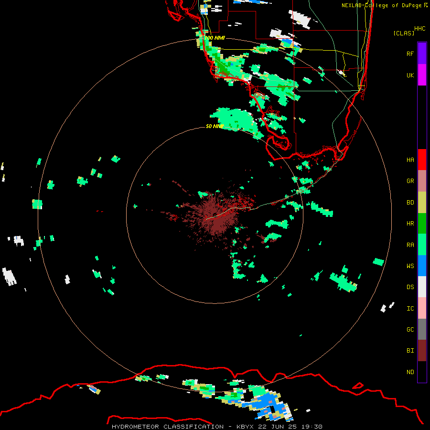Click the UK magenta legend swatch
This screenshot has height=430, width=430.
pos(422,75)
